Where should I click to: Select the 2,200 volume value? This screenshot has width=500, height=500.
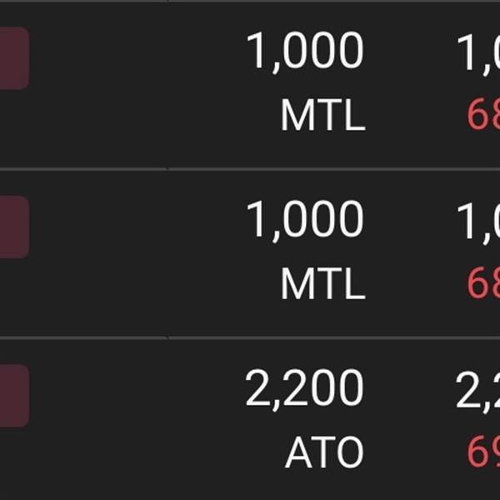(x=304, y=389)
